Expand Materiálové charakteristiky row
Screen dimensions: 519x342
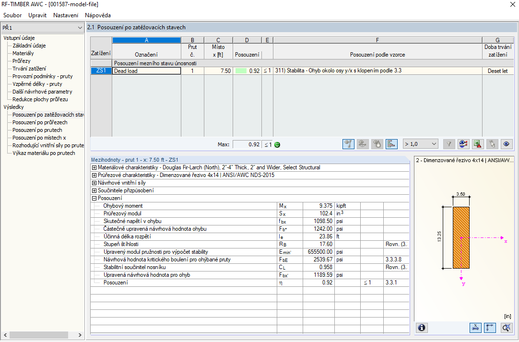[x=94, y=168]
